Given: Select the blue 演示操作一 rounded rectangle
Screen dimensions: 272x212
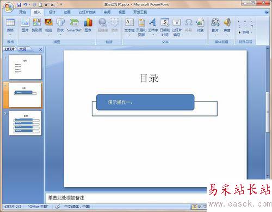Looking at the screenshot, I should click(x=145, y=102).
